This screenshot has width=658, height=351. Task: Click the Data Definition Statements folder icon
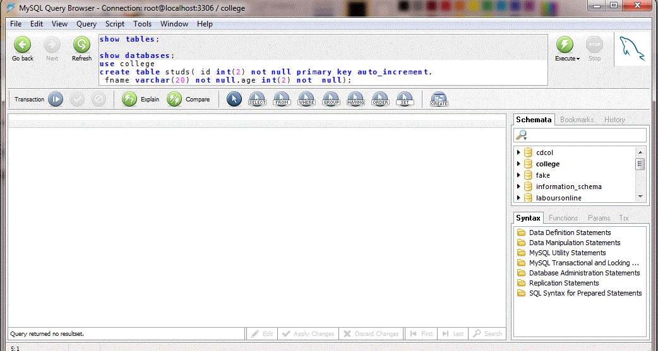(522, 233)
